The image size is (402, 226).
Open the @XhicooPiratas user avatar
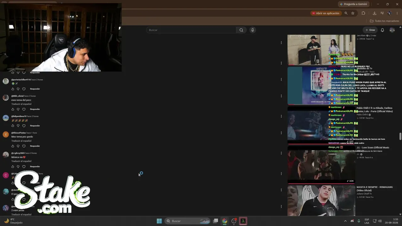click(6, 135)
